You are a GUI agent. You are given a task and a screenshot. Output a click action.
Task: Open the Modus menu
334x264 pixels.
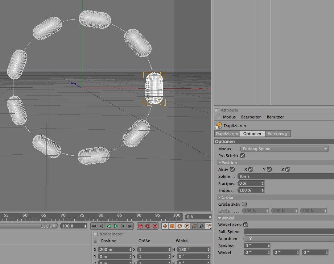[229, 117]
